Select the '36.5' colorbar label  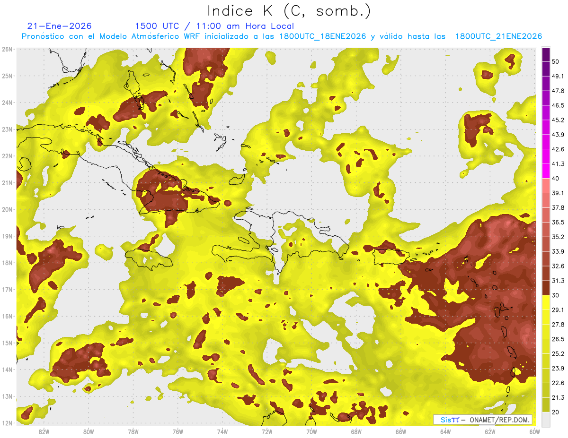click(558, 222)
